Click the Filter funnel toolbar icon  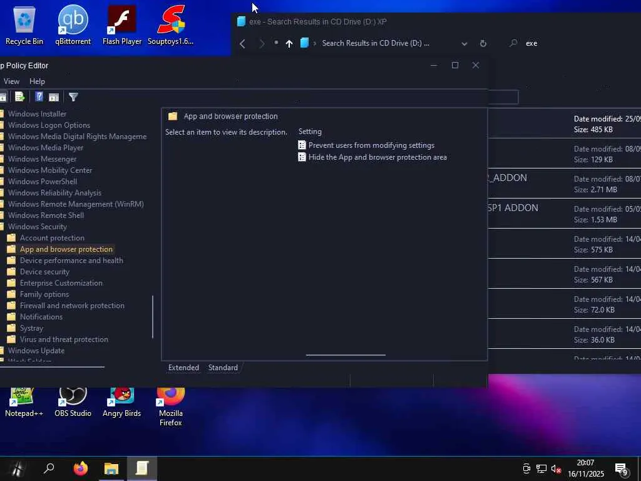(x=73, y=97)
